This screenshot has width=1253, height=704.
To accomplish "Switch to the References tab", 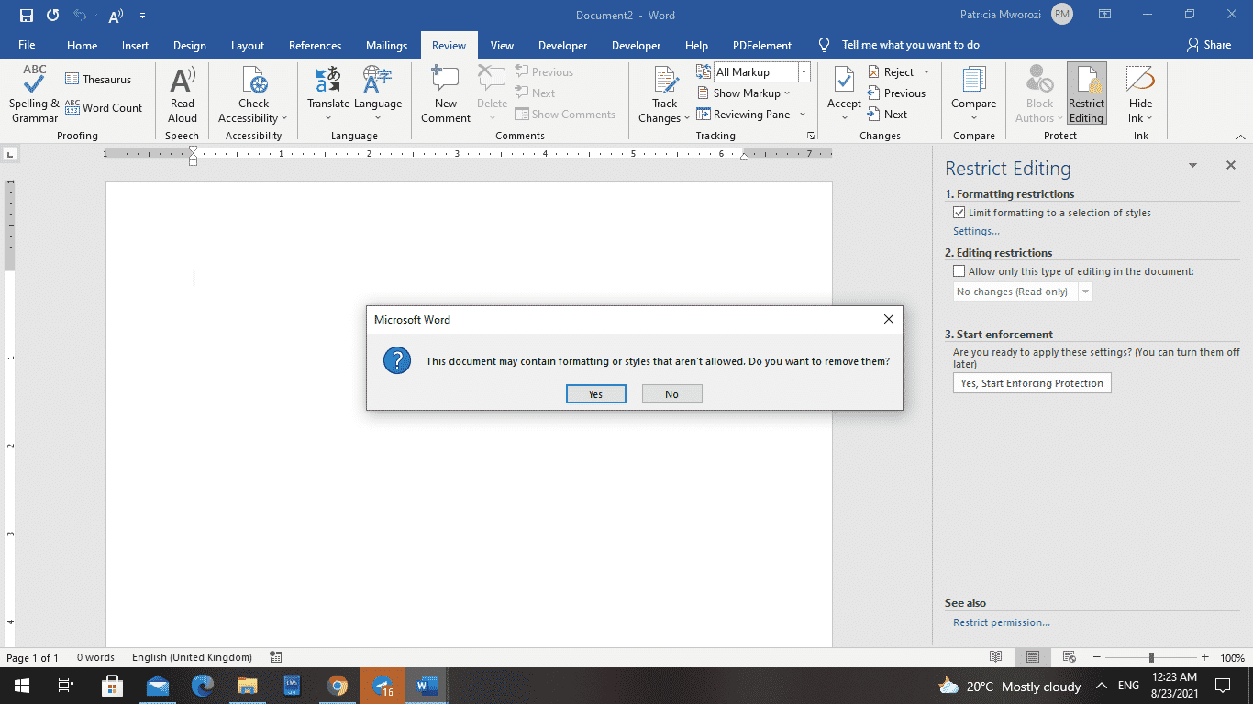I will tap(315, 44).
